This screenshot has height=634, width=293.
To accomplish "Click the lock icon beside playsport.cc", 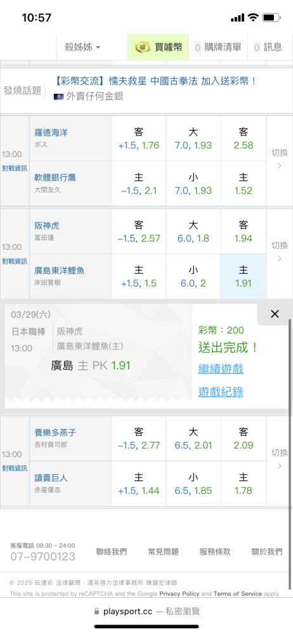I will pyautogui.click(x=96, y=611).
